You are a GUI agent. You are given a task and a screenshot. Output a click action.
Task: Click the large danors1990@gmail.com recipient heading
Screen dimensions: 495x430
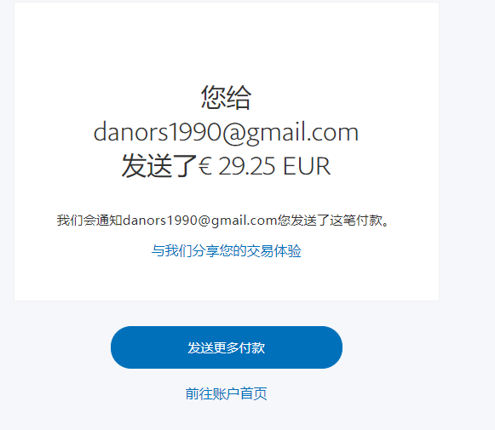click(x=226, y=132)
